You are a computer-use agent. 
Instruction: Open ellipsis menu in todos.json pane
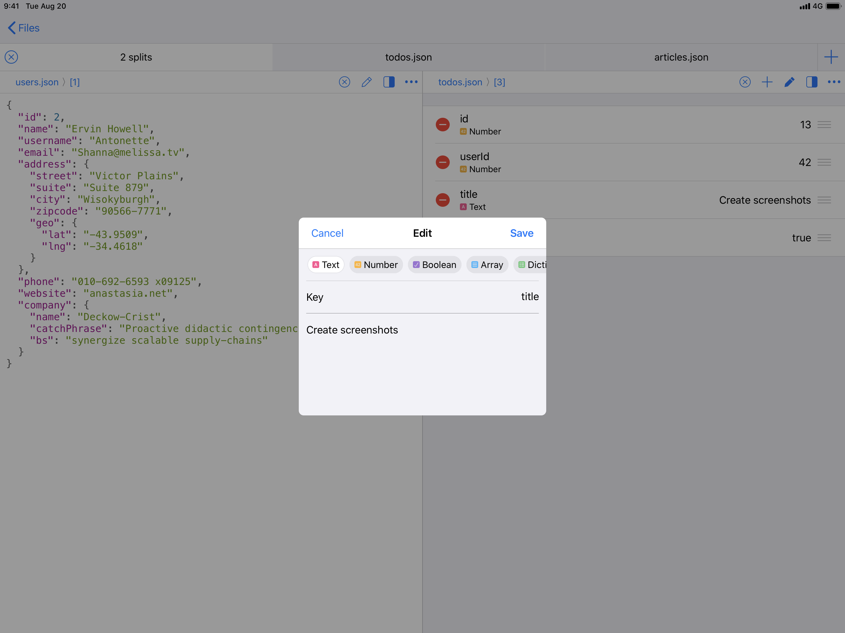pyautogui.click(x=834, y=82)
